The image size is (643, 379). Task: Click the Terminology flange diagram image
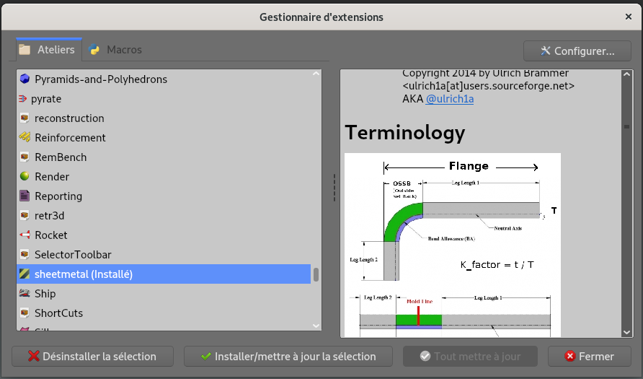[x=452, y=244]
